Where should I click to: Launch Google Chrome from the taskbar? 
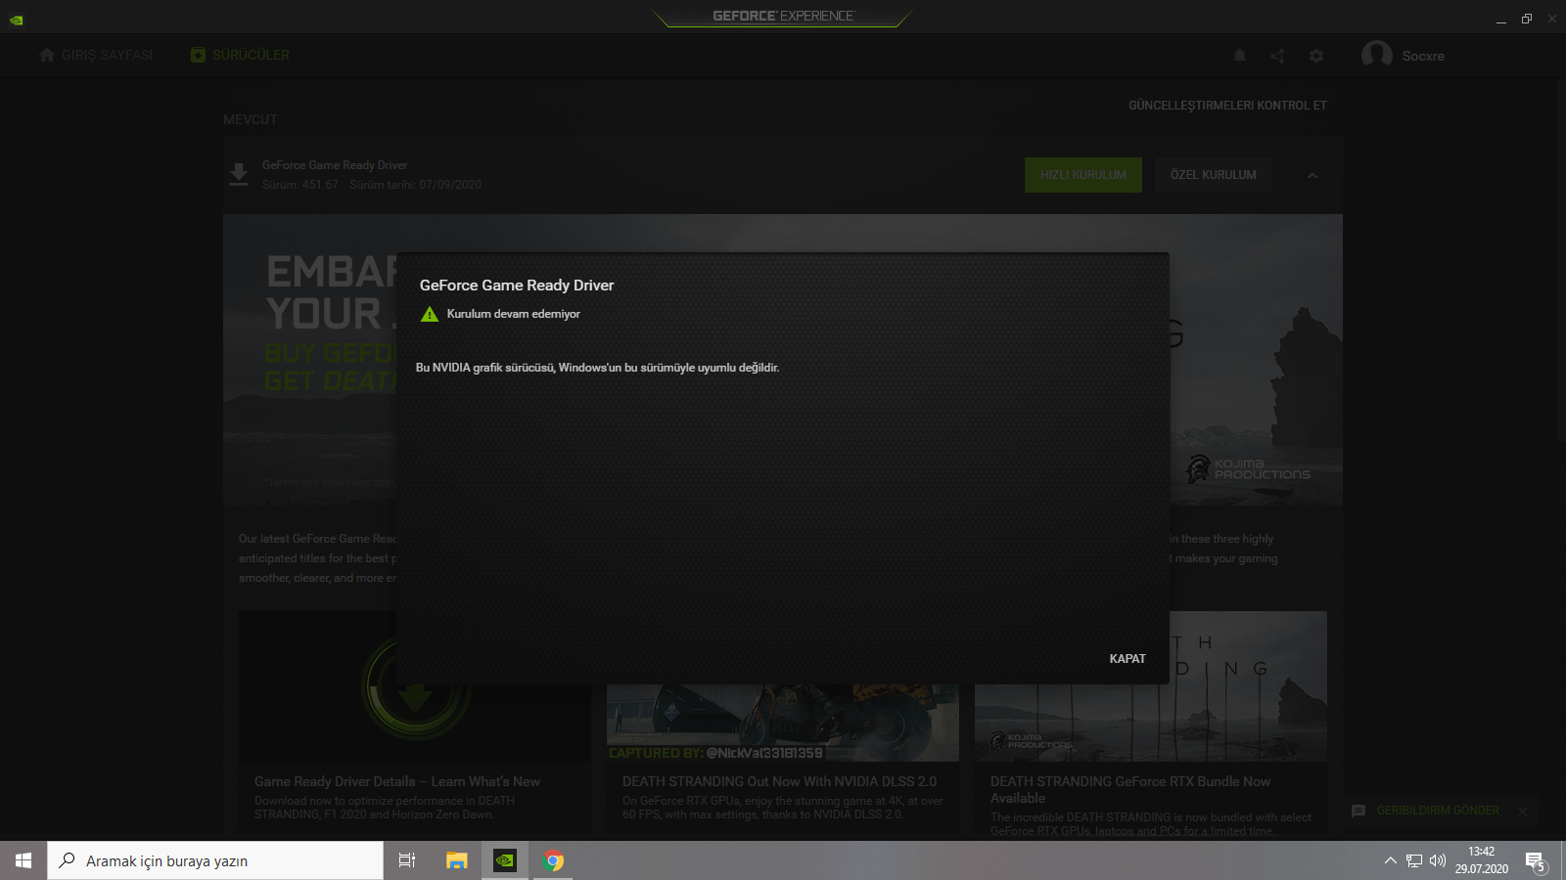[x=554, y=860]
